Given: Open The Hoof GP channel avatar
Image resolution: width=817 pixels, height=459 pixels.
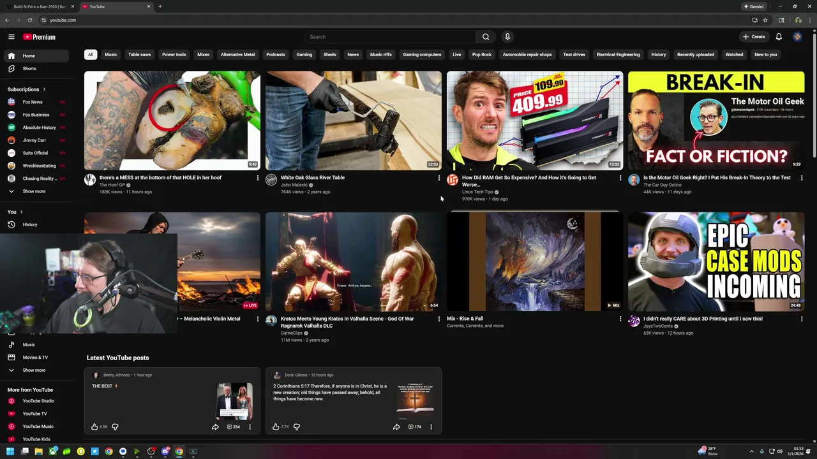Looking at the screenshot, I should [x=90, y=180].
